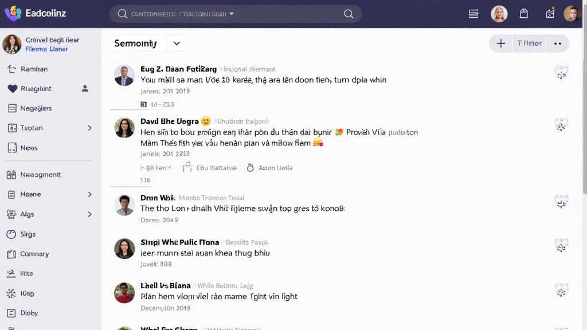Click the Auton Uoita timer icon

tap(250, 168)
